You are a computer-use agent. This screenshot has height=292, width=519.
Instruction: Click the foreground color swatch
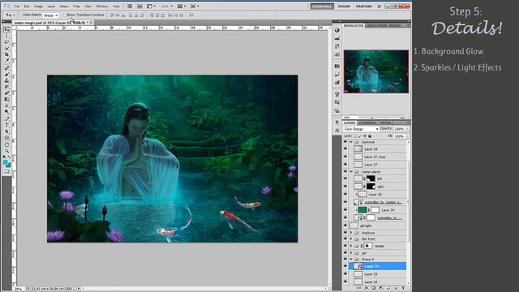pos(6,162)
